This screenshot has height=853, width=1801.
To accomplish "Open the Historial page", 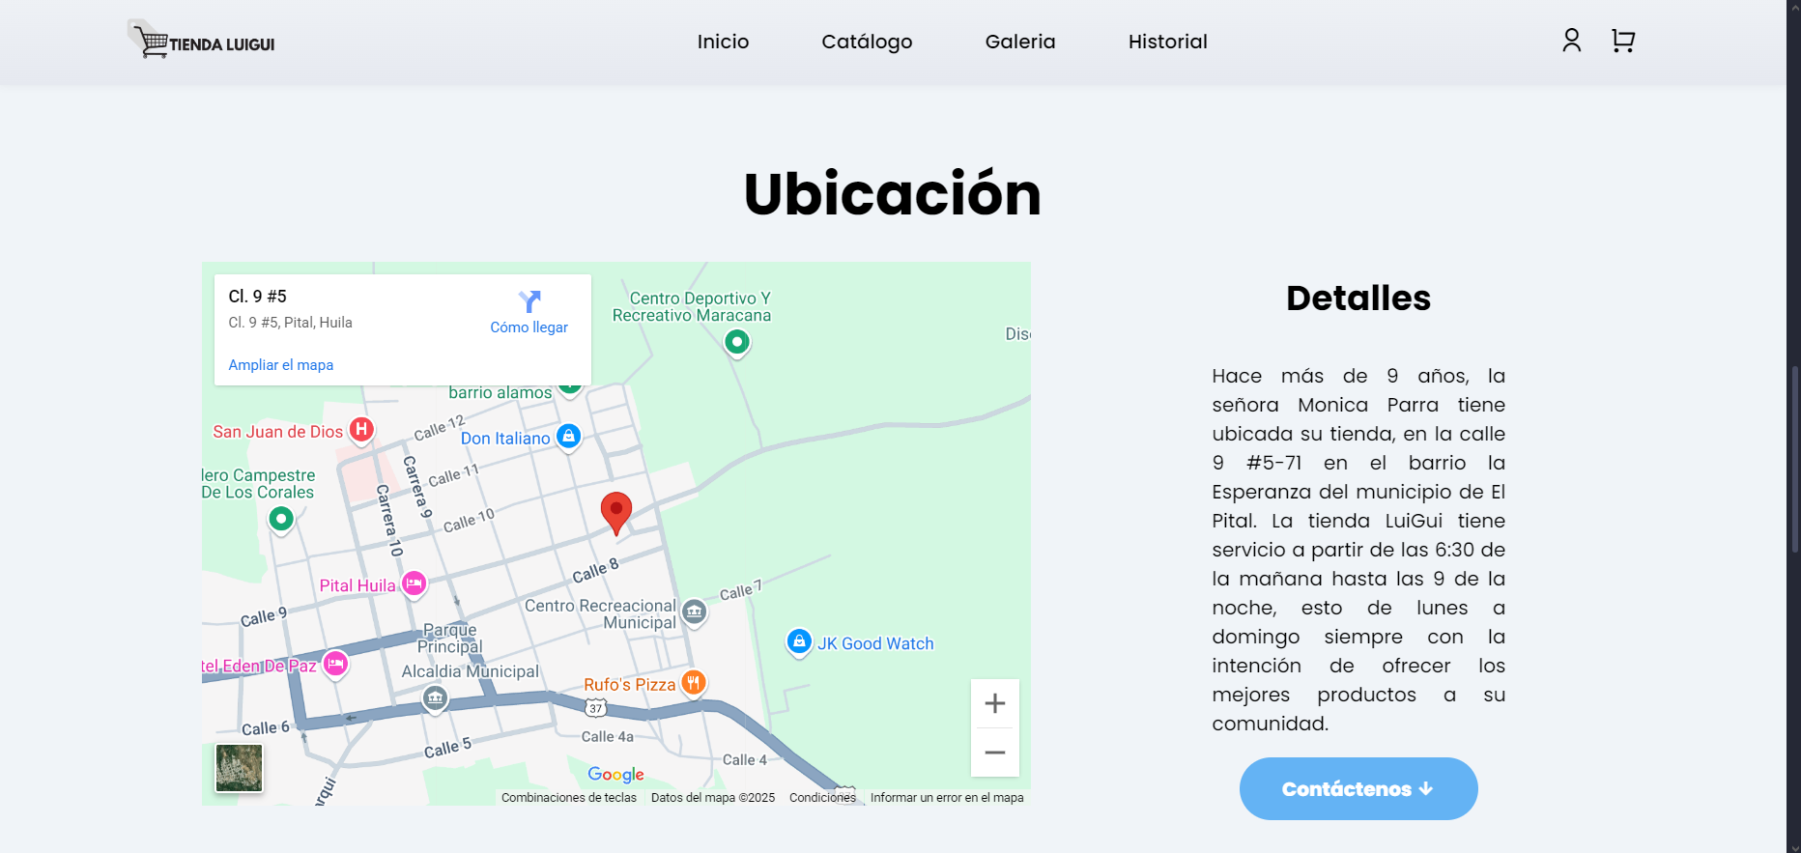I will point(1167,42).
